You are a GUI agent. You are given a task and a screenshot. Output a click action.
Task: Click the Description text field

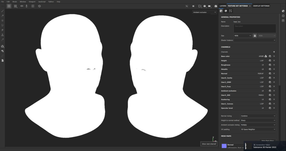tap(255, 28)
